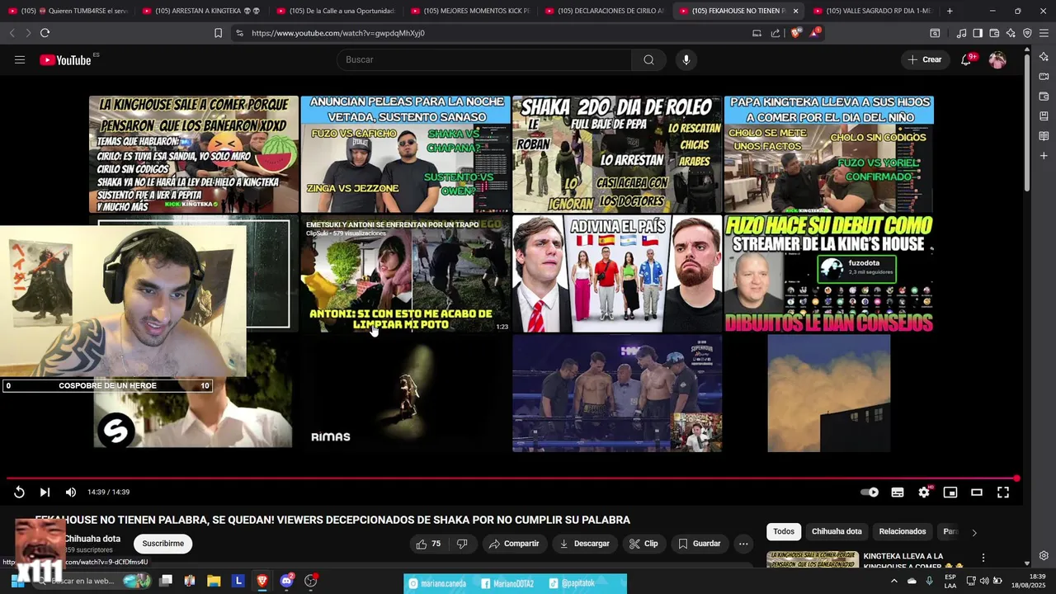Dislike this video
This screenshot has height=594, width=1056.
[x=462, y=544]
